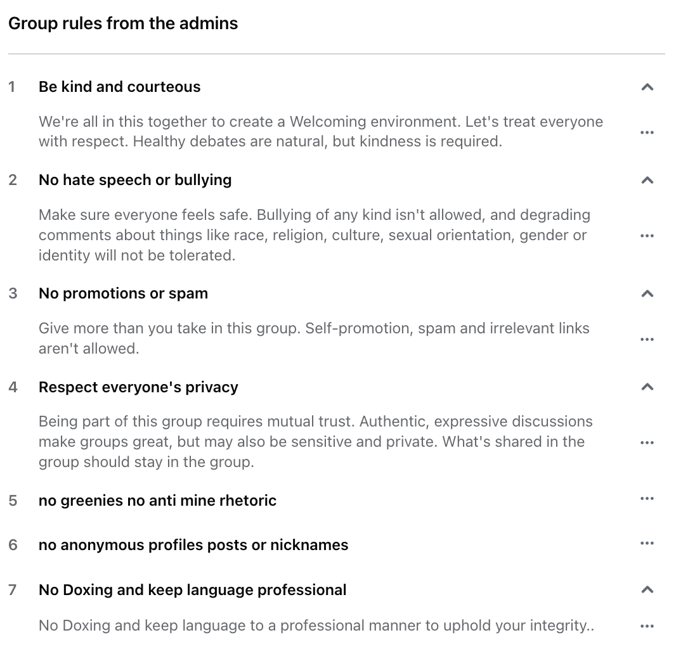Open three-dot menu for Doxing rule description

(x=647, y=626)
